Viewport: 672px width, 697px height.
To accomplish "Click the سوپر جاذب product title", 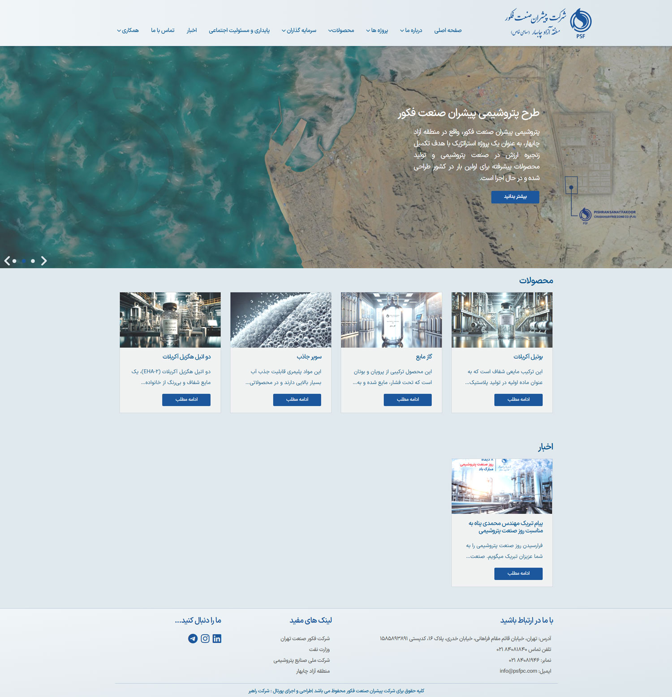I will (309, 357).
